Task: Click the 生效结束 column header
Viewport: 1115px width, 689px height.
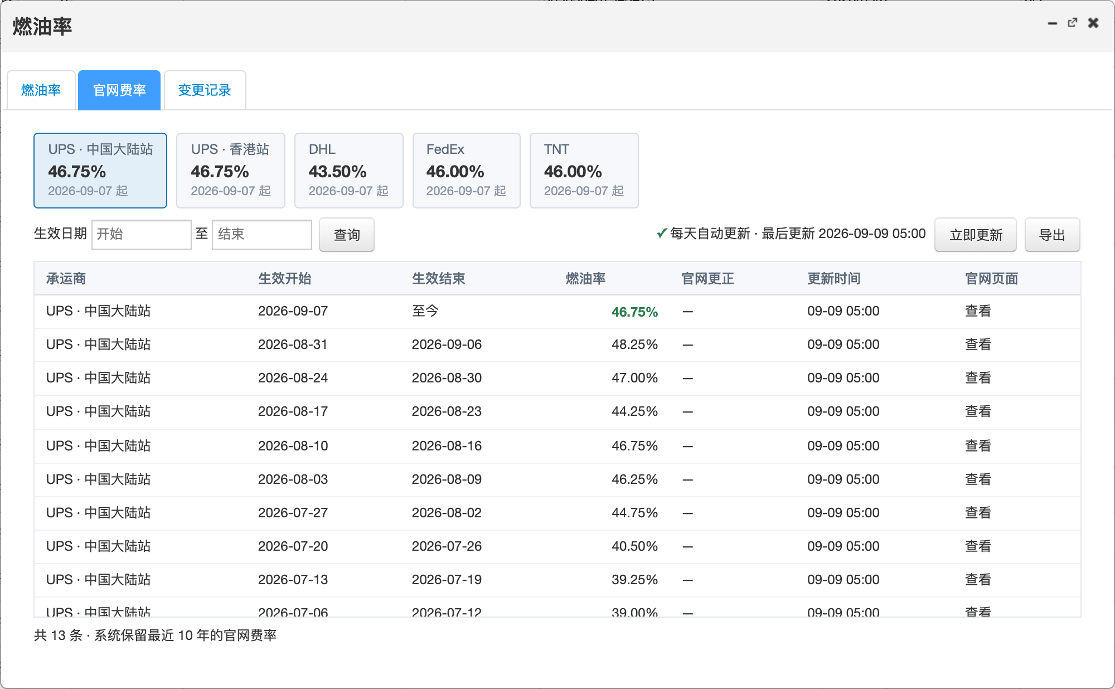Action: point(438,278)
